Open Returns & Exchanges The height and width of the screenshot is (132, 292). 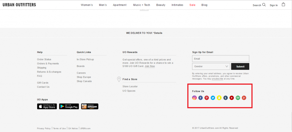point(49,72)
